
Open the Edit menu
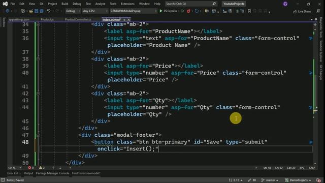click(x=22, y=4)
